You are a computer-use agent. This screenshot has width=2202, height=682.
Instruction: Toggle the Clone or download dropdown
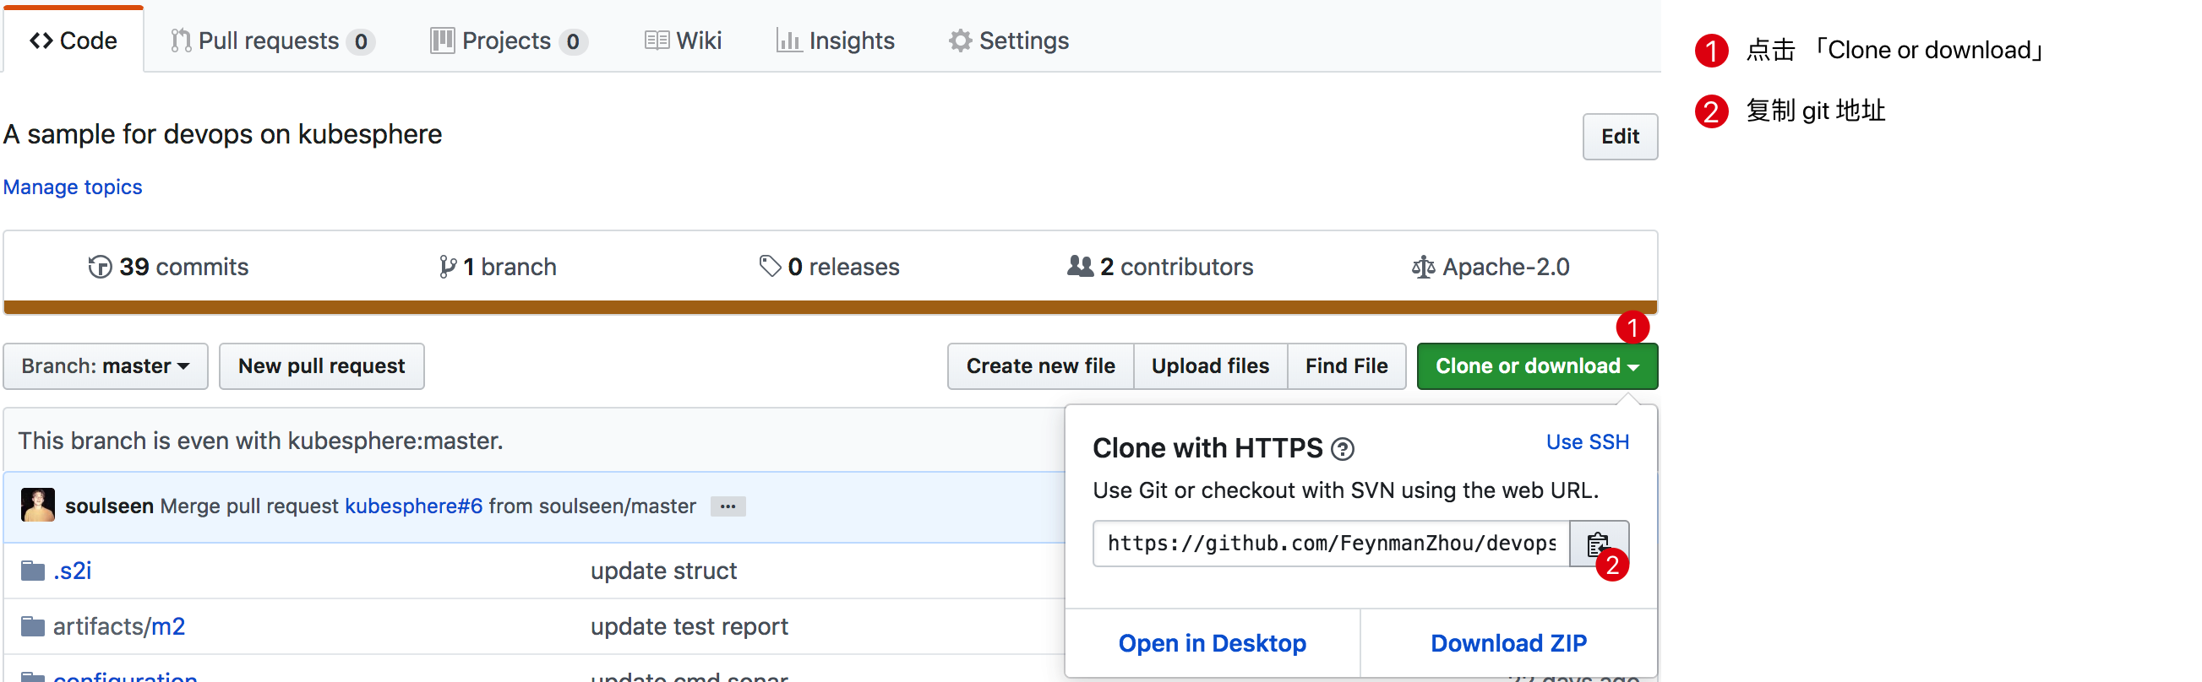(x=1536, y=366)
